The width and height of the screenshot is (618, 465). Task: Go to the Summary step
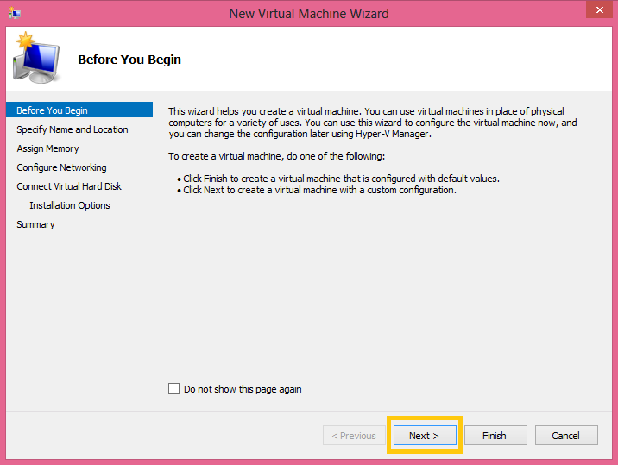tap(35, 224)
